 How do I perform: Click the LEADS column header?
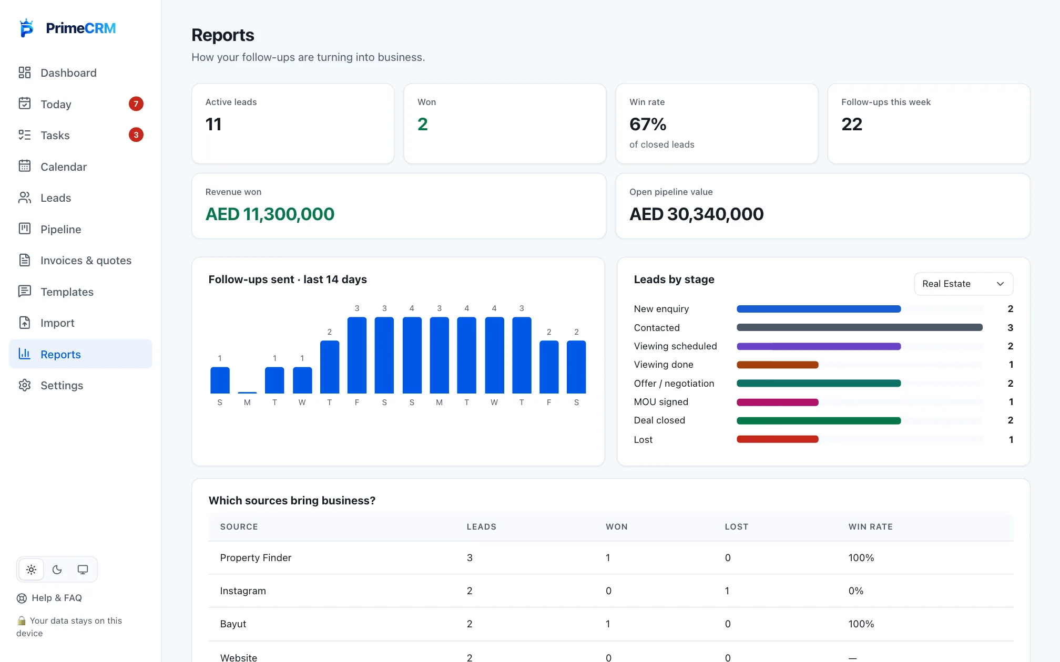(481, 526)
